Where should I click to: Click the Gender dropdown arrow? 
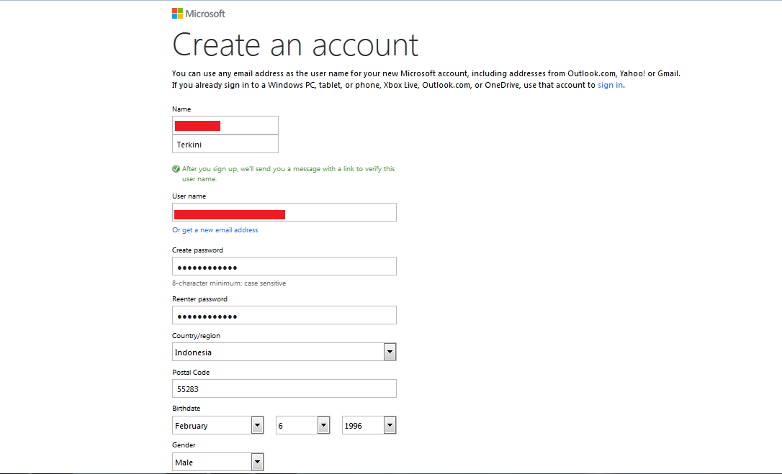(x=258, y=462)
